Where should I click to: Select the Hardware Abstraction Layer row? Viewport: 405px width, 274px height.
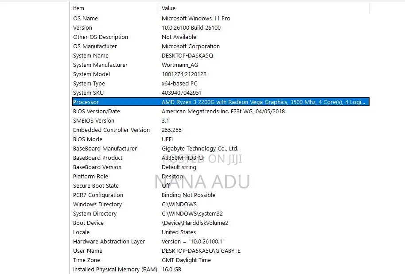pos(221,242)
